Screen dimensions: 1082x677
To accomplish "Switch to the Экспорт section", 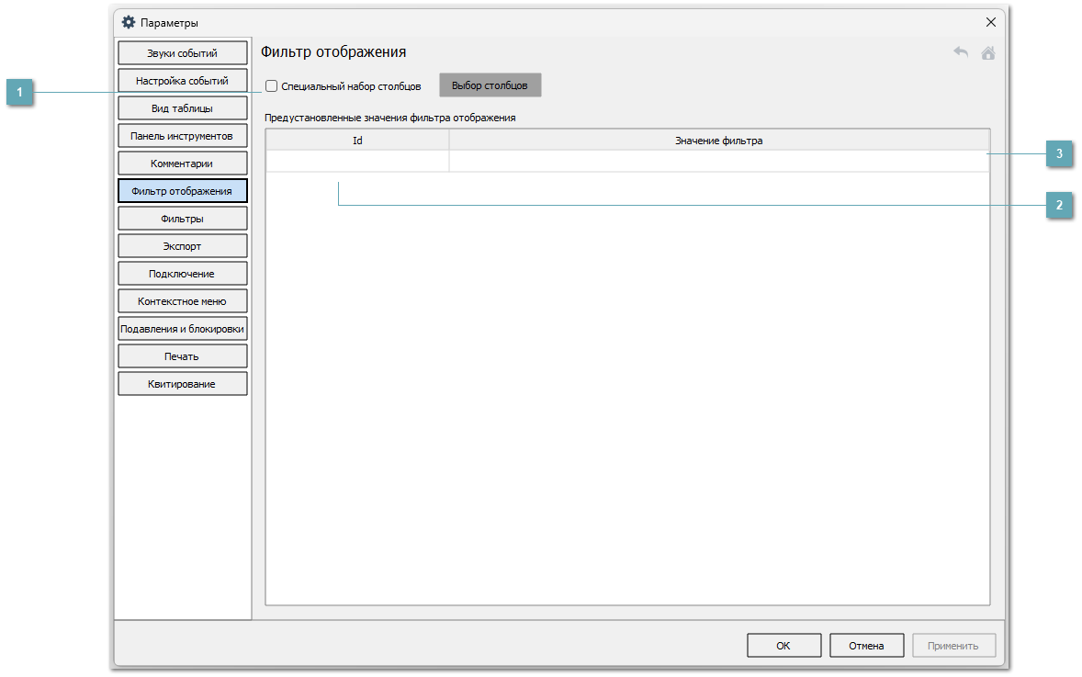I will click(x=182, y=246).
